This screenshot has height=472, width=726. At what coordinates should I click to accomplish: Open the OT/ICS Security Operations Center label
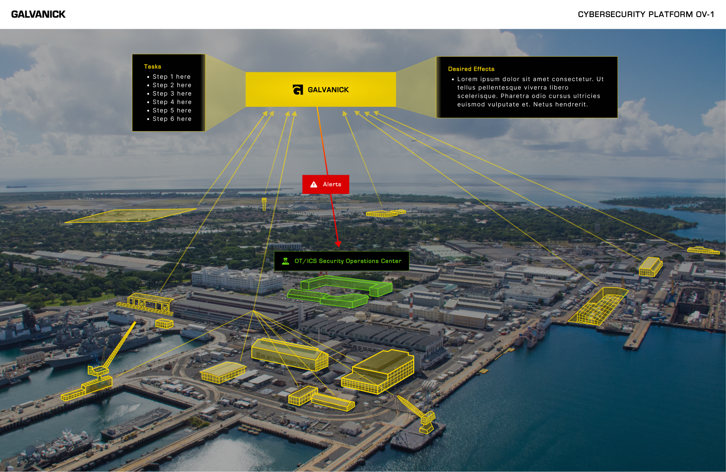point(341,261)
